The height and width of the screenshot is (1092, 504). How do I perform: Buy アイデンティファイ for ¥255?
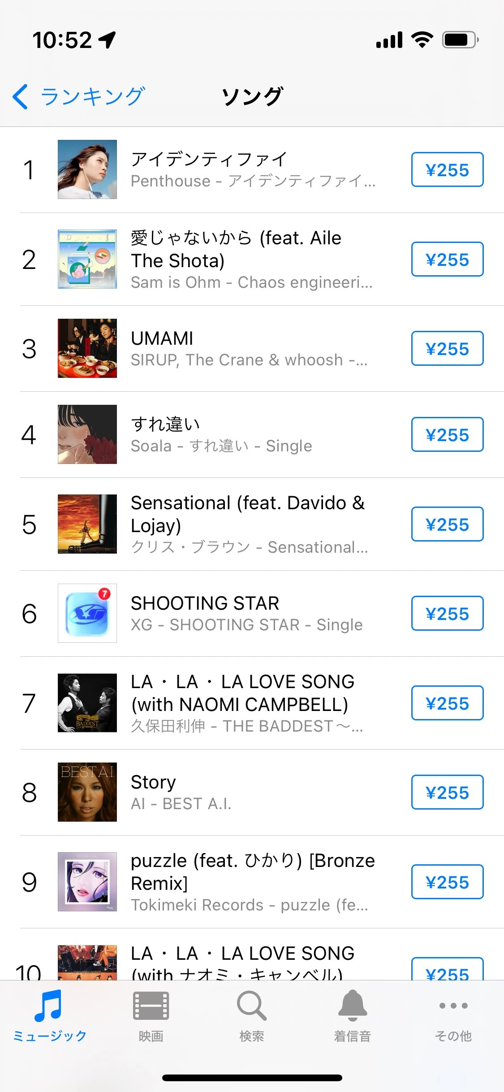[447, 169]
